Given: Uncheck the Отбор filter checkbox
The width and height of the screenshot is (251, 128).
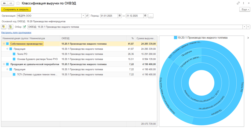Looking at the screenshot, I should 25,27.
